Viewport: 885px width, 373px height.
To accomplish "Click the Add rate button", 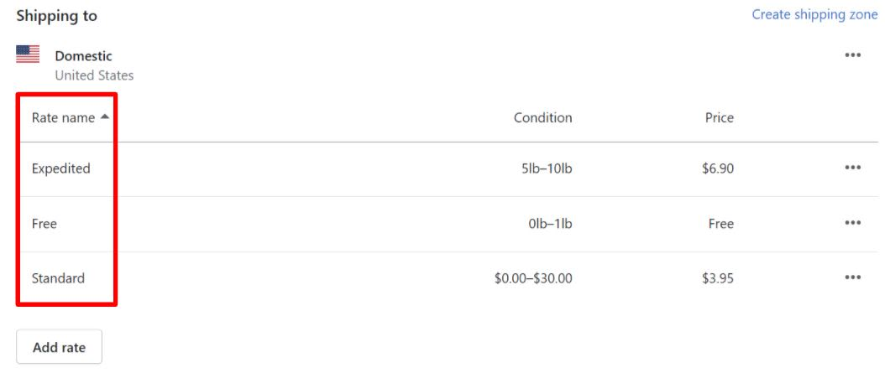I will click(60, 347).
